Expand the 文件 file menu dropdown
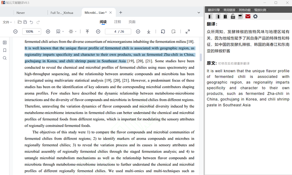The width and height of the screenshot is (292, 175). (x=7, y=22)
